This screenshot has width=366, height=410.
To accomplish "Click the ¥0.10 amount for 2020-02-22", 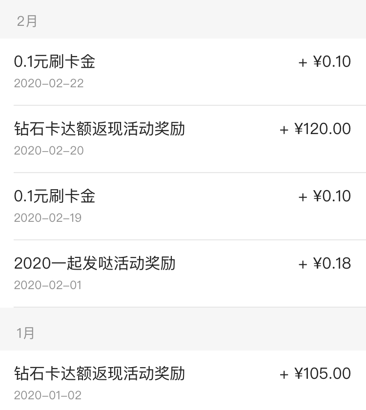I will pyautogui.click(x=332, y=61).
